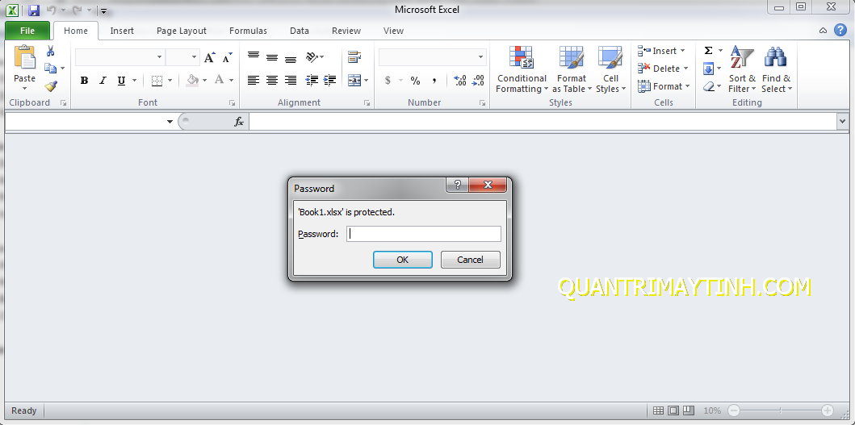
Task: Toggle Bold formatting
Action: (84, 81)
